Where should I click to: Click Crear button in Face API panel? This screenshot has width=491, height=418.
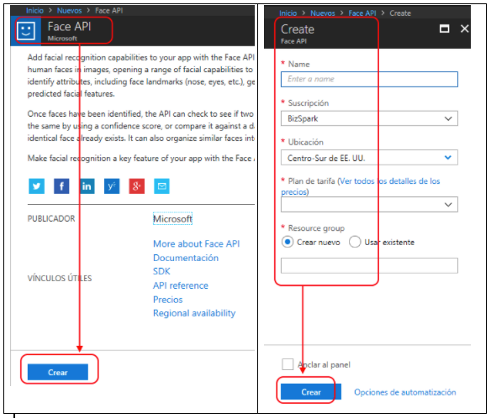[x=58, y=372]
